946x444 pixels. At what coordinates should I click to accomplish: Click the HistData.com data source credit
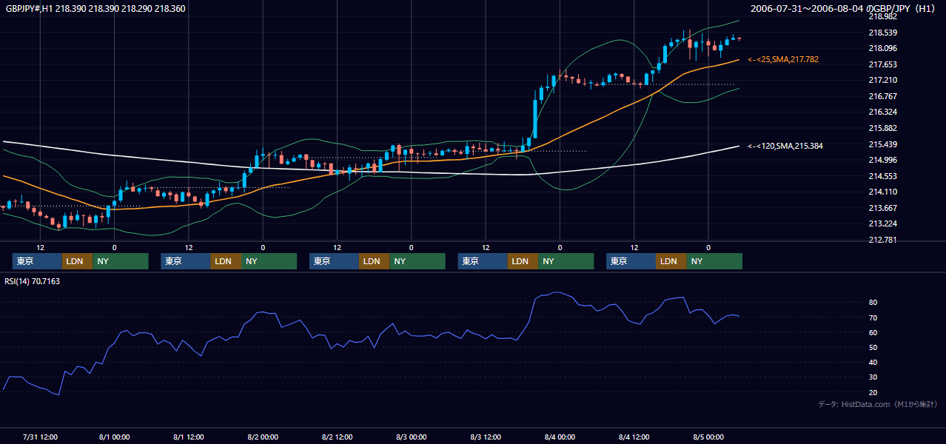click(x=878, y=404)
